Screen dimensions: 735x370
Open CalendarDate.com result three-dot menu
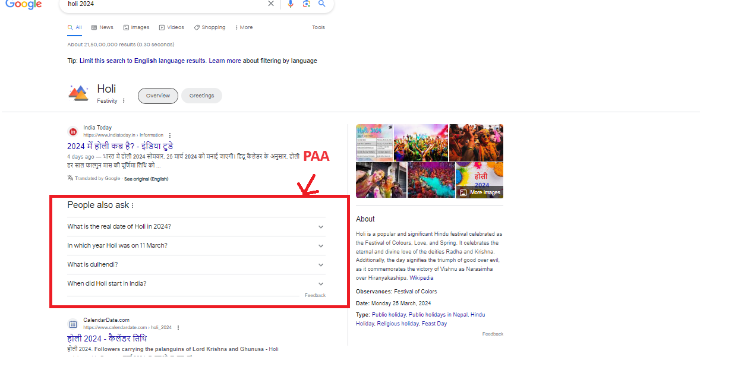pos(178,328)
